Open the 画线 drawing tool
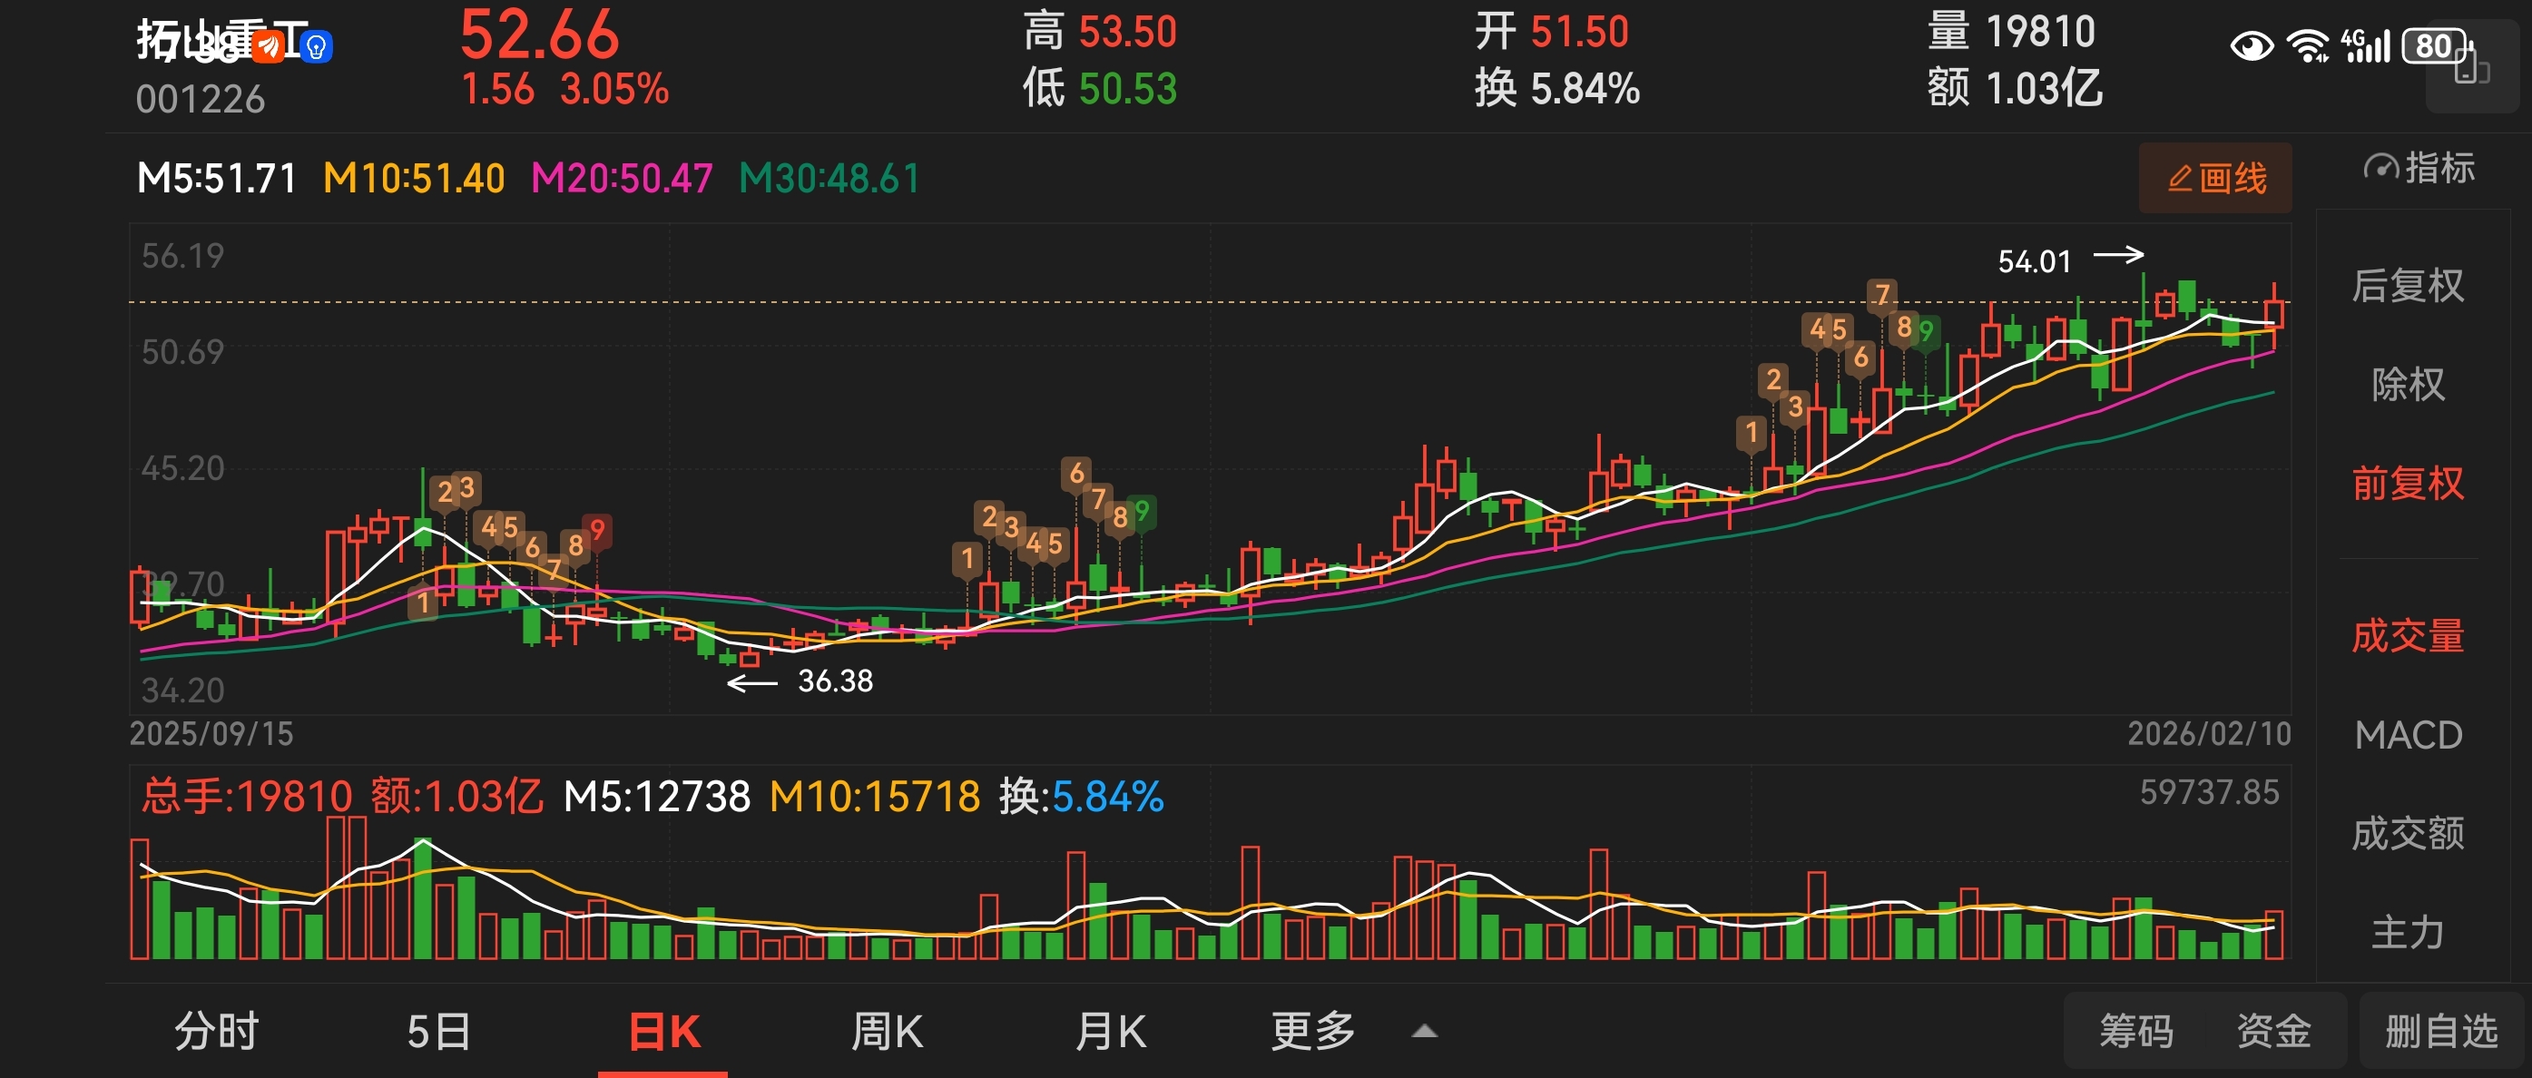The image size is (2532, 1078). point(2215,178)
